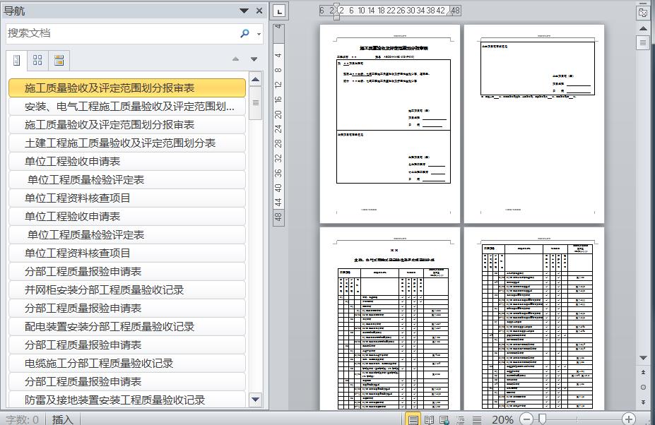This screenshot has width=655, height=425.
Task: Switch to Draft view
Action: point(477,419)
